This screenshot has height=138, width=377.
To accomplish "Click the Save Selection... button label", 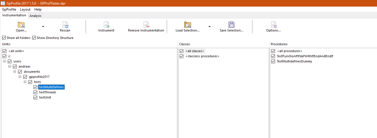I will pos(231,30).
